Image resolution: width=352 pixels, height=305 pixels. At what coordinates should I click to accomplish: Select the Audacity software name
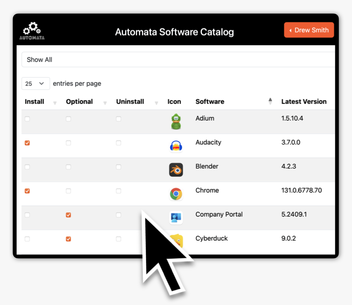[208, 142]
